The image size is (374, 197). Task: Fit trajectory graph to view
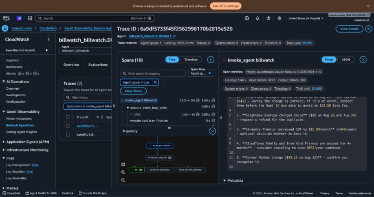coord(123,164)
